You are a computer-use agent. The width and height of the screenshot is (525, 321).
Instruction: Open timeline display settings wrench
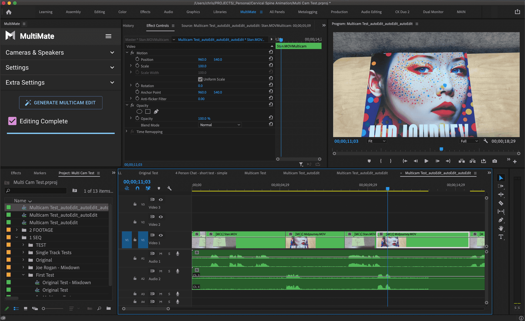click(x=169, y=188)
